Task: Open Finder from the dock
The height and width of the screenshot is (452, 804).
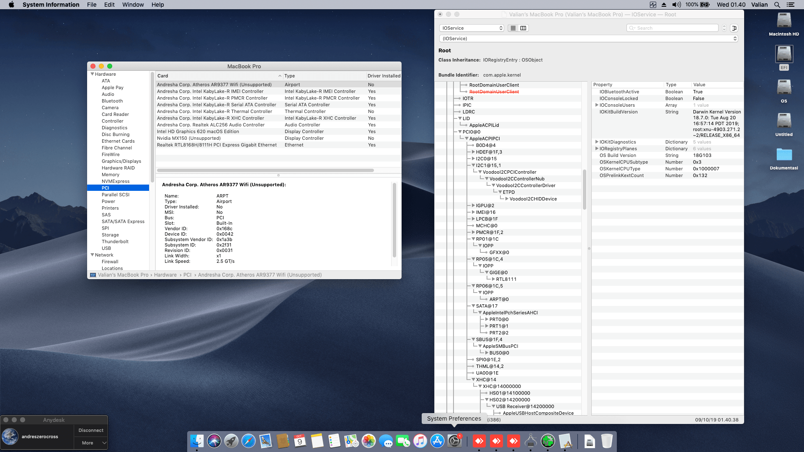Action: pos(197,441)
